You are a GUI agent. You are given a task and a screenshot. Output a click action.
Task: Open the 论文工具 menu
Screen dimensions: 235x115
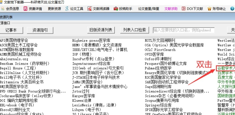(77, 9)
